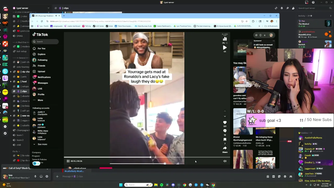Like the video with the heart icon
The image size is (334, 188).
(225, 122)
